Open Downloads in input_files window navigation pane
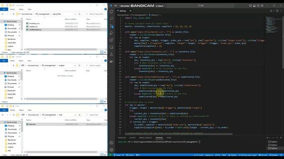 pyautogui.click(x=12, y=28)
